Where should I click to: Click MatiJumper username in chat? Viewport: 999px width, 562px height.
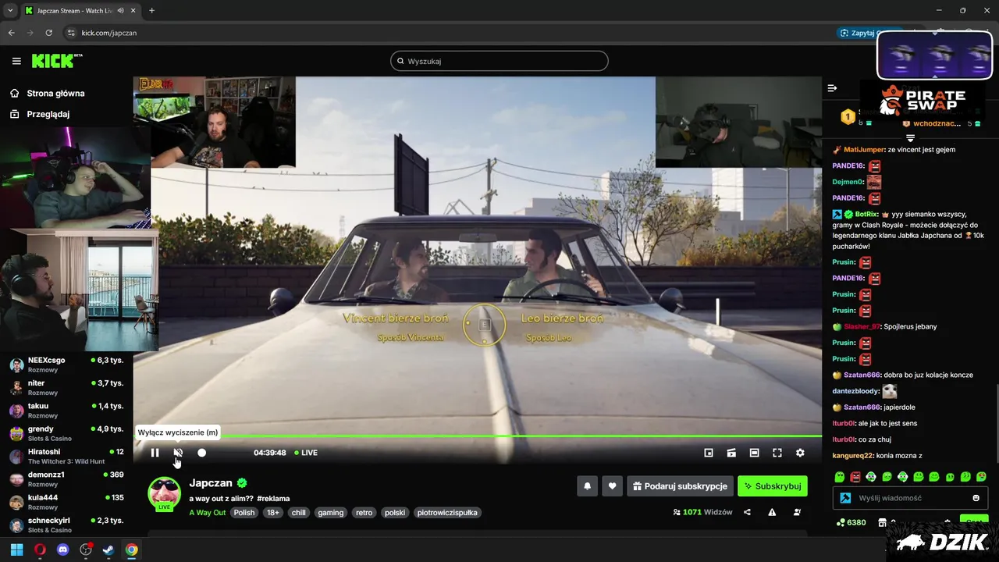click(864, 150)
